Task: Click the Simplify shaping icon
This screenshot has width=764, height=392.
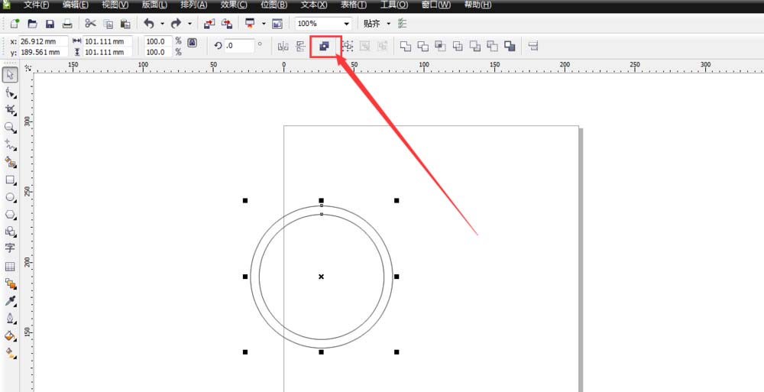Action: click(x=458, y=47)
